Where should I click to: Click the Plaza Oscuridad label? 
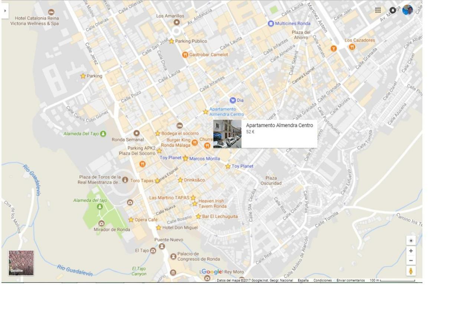[x=271, y=181]
